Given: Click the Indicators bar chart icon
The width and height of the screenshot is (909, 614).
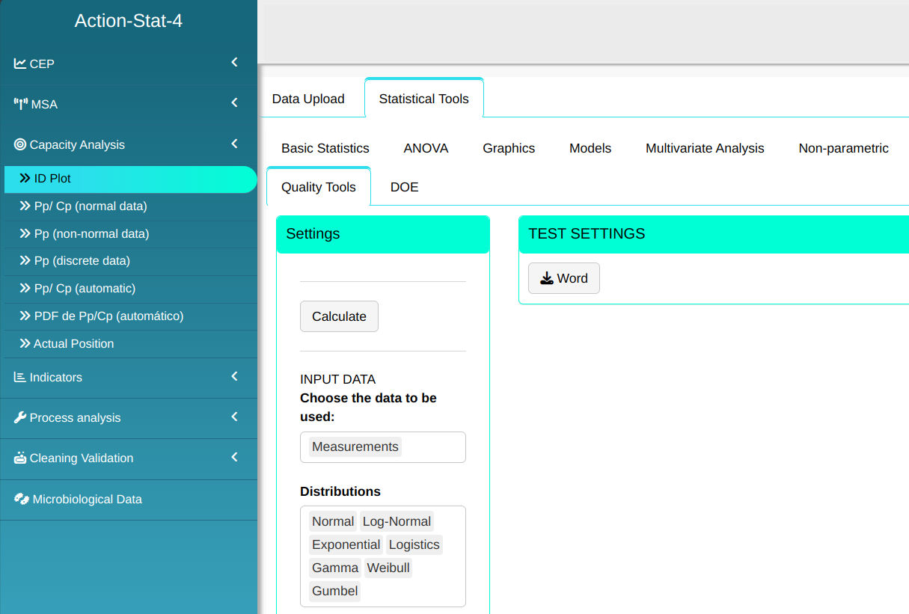Looking at the screenshot, I should pos(20,377).
